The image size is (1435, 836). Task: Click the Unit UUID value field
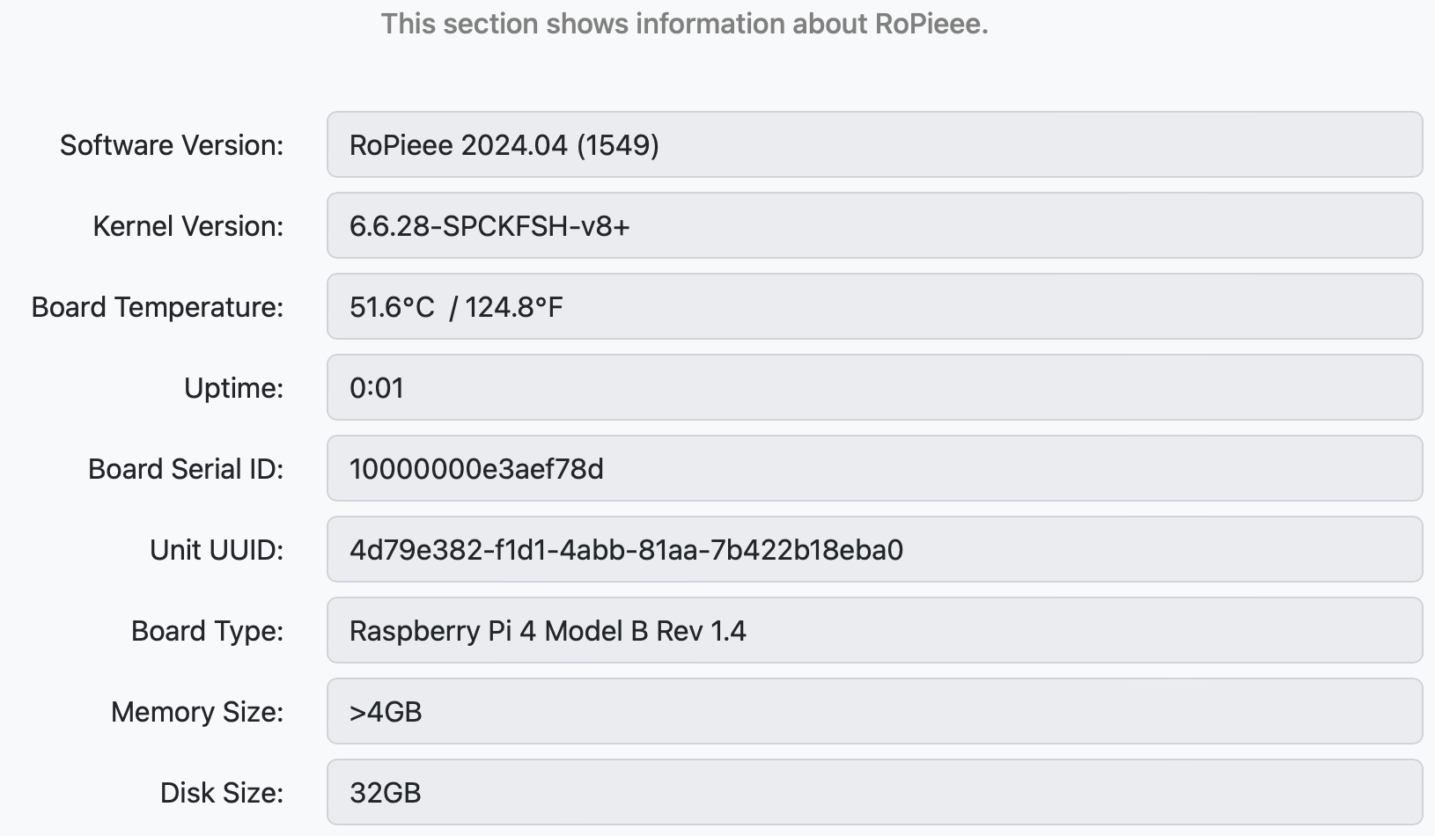(x=874, y=549)
